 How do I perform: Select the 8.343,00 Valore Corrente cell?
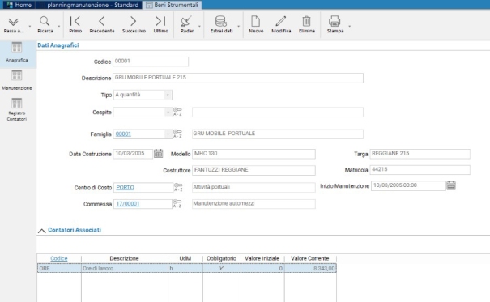310,268
